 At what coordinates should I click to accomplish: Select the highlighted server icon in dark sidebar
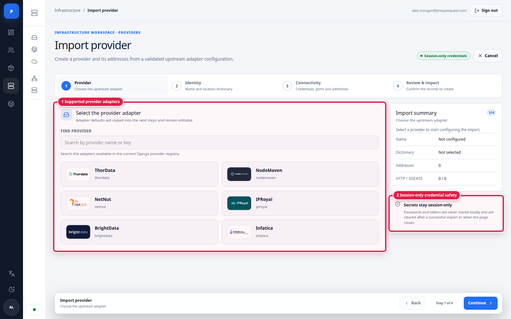(x=11, y=86)
